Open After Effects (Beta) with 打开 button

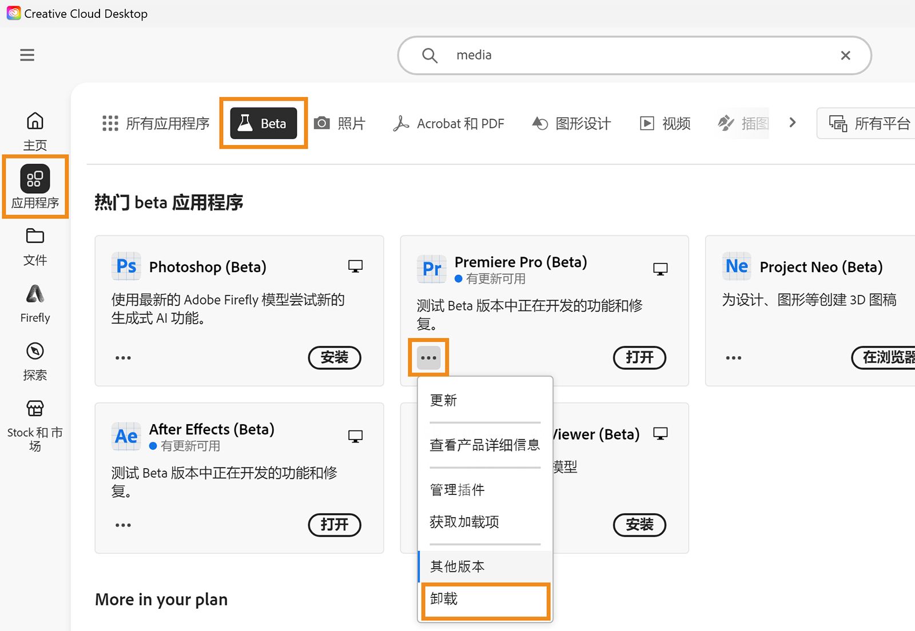tap(335, 525)
